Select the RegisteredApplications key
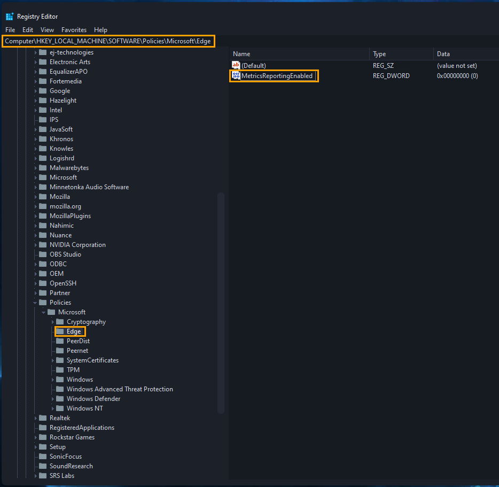This screenshot has height=487, width=499. (82, 428)
